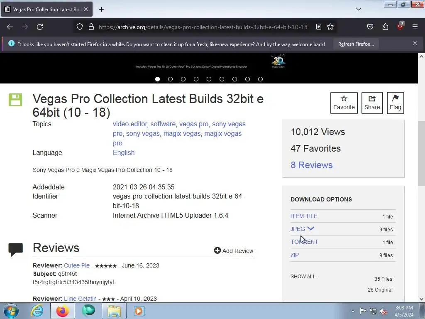Click the green floppy disk software icon
The image size is (425, 319).
[x=15, y=100]
